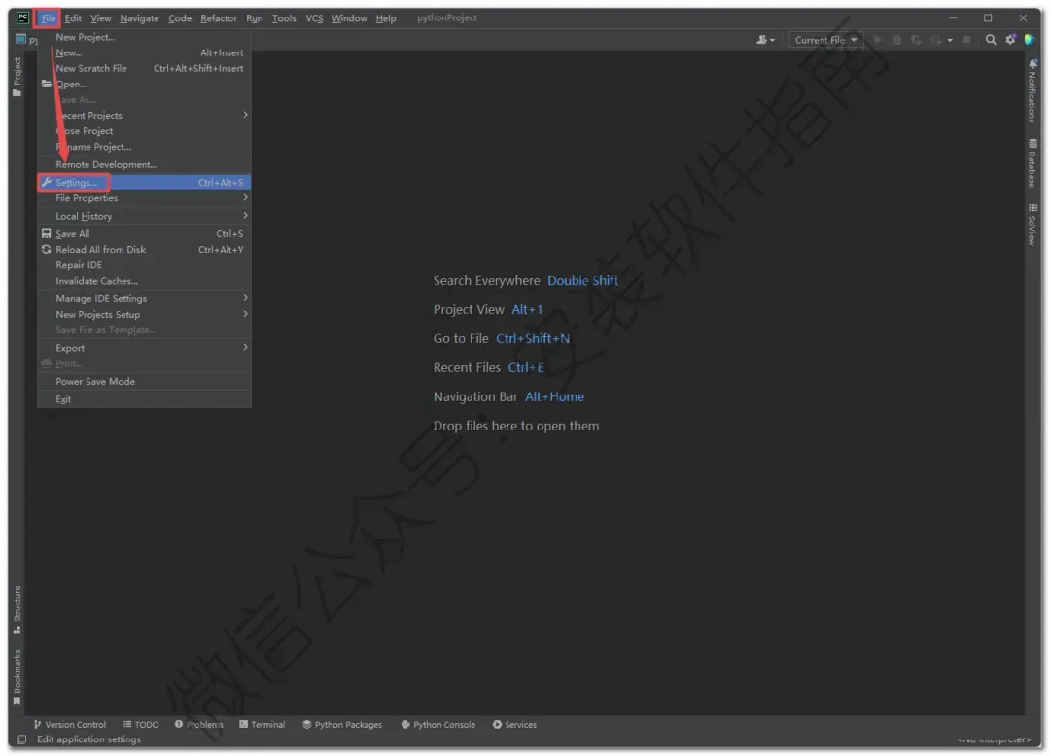Expand the Recent Projects submenu

tap(144, 115)
